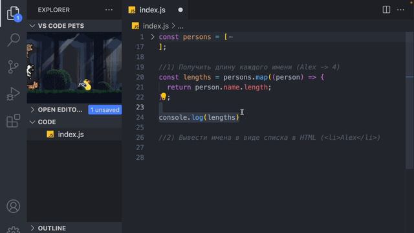Click the word lengths in the const declaration

[x=197, y=77]
